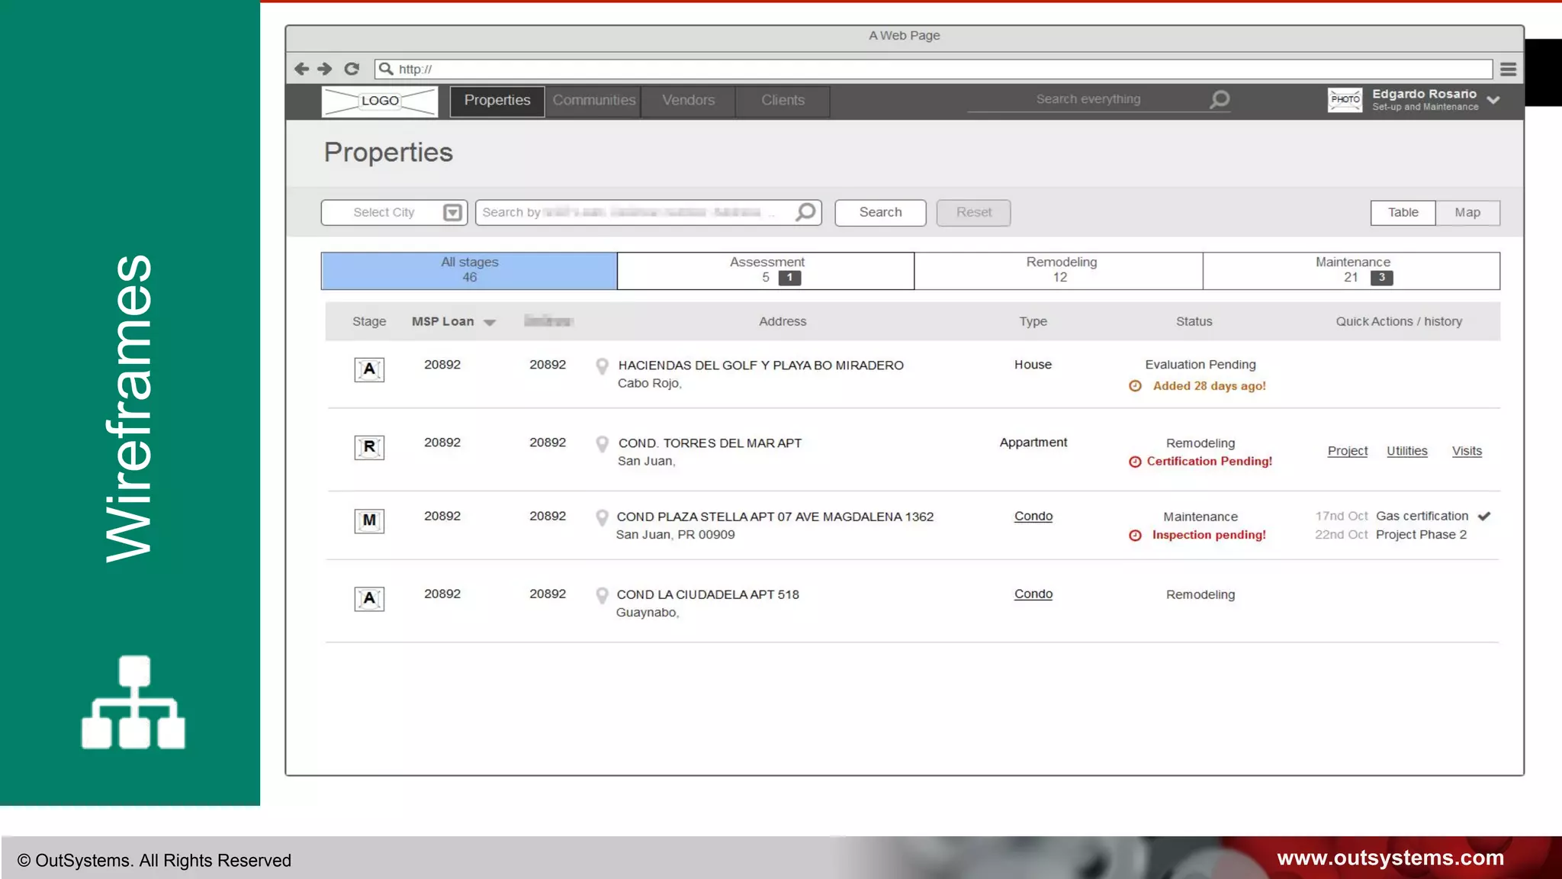
Task: Switch to Map view
Action: 1467,213
